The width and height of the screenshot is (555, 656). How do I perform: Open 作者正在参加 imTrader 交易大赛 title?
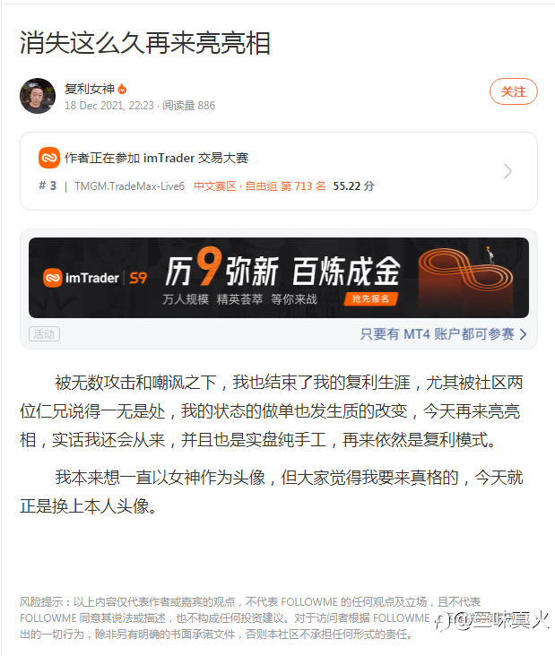(x=157, y=158)
